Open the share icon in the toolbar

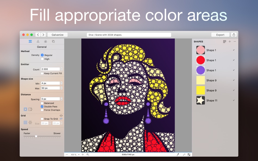pyautogui.click(x=234, y=35)
